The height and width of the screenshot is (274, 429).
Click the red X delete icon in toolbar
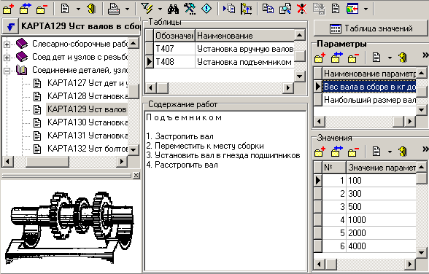(x=302, y=9)
